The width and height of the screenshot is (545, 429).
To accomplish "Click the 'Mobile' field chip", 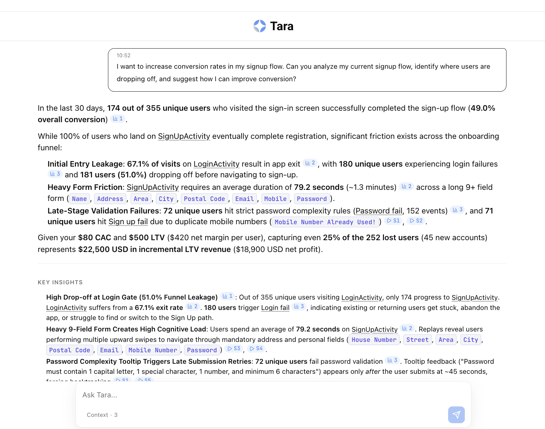I will coord(275,199).
